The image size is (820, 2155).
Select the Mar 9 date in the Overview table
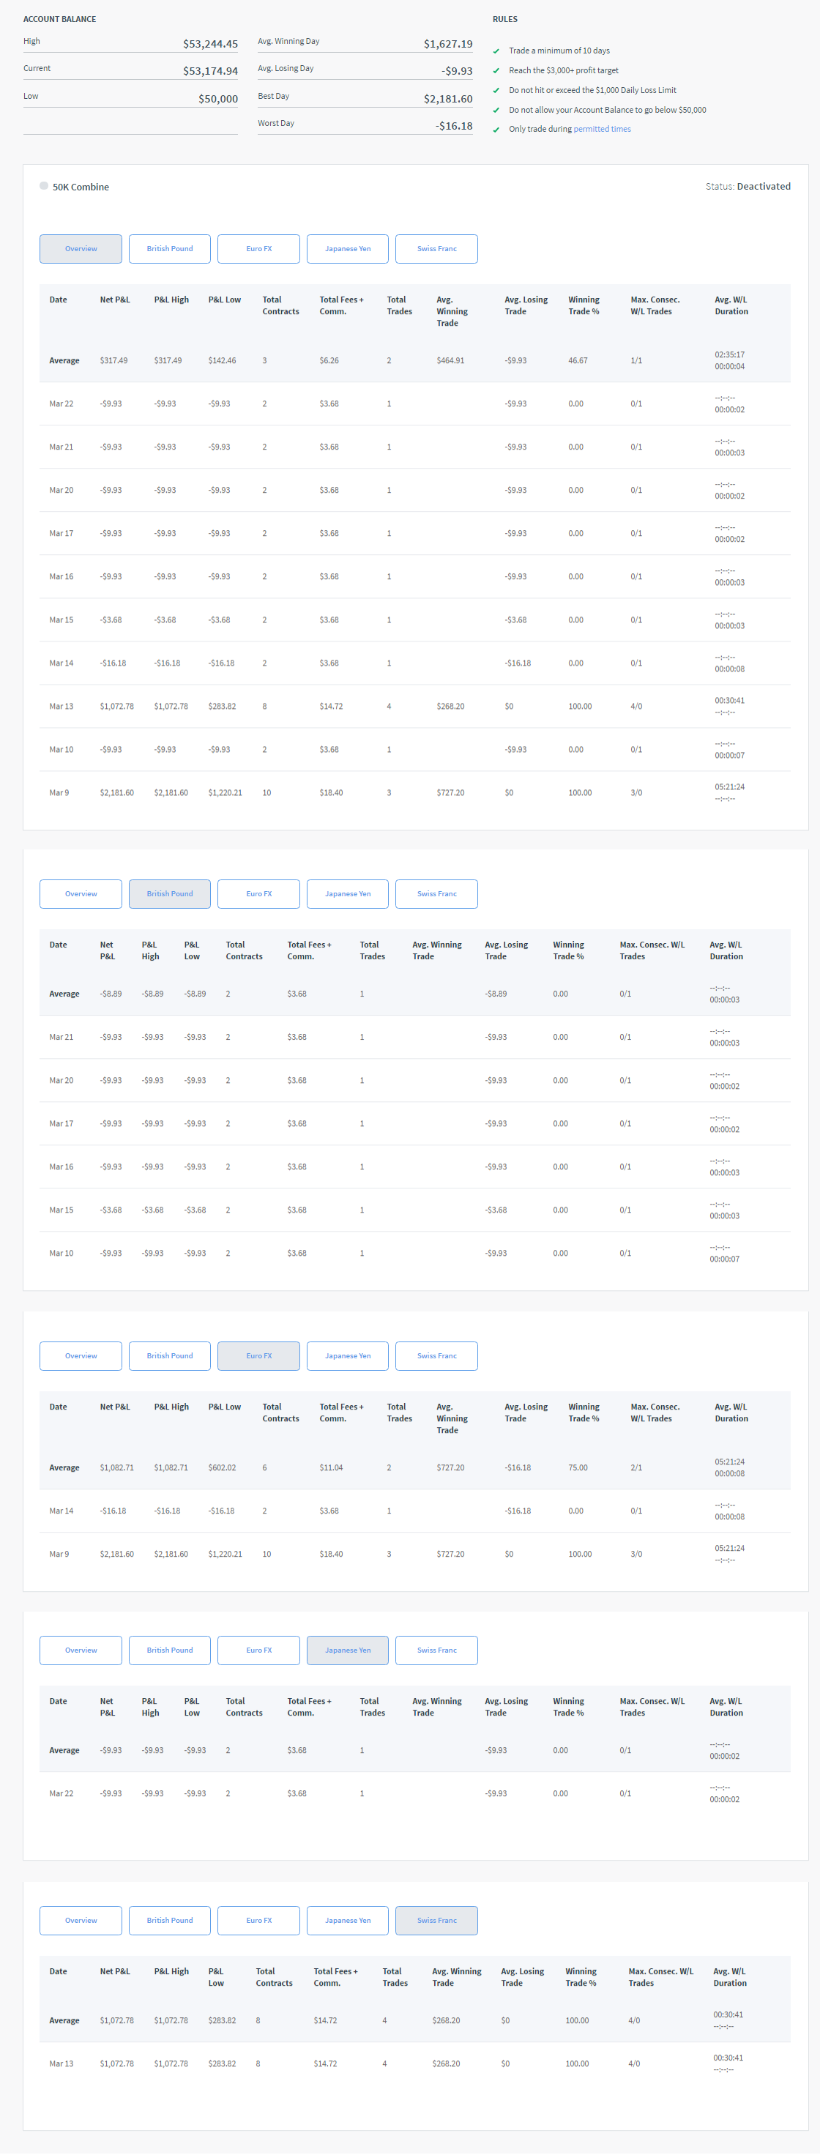pyautogui.click(x=59, y=792)
